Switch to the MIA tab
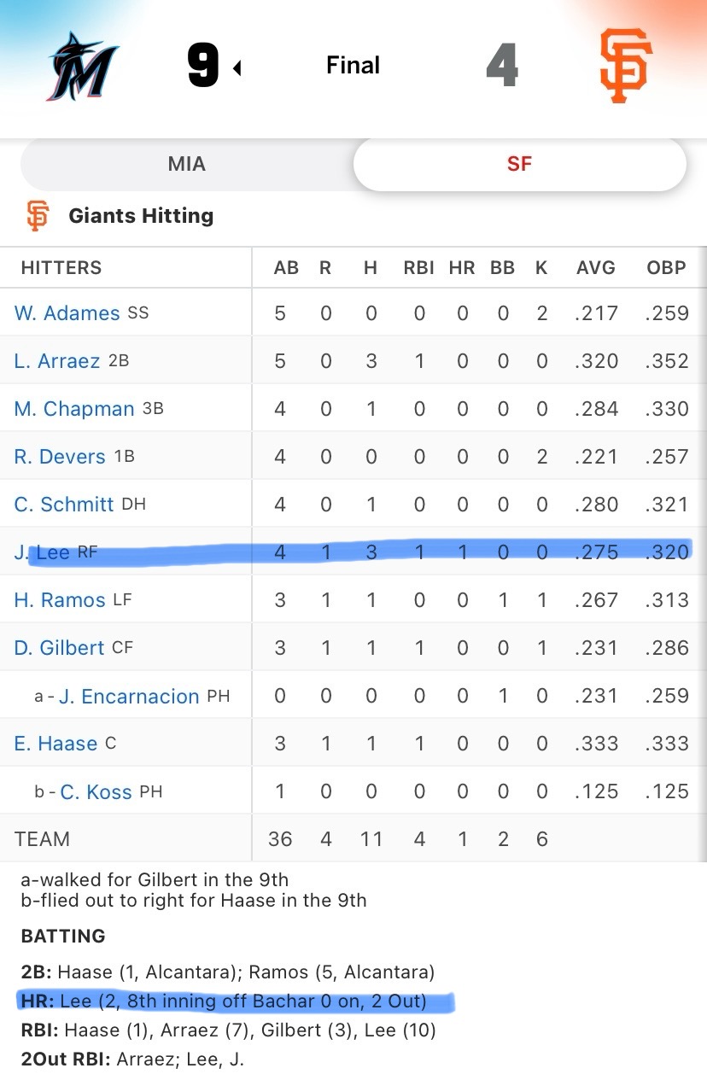 pyautogui.click(x=186, y=163)
